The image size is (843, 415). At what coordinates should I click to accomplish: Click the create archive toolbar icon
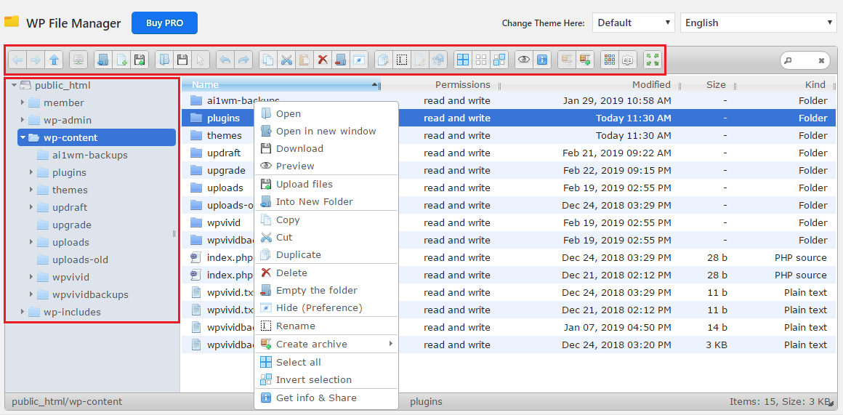tap(584, 60)
